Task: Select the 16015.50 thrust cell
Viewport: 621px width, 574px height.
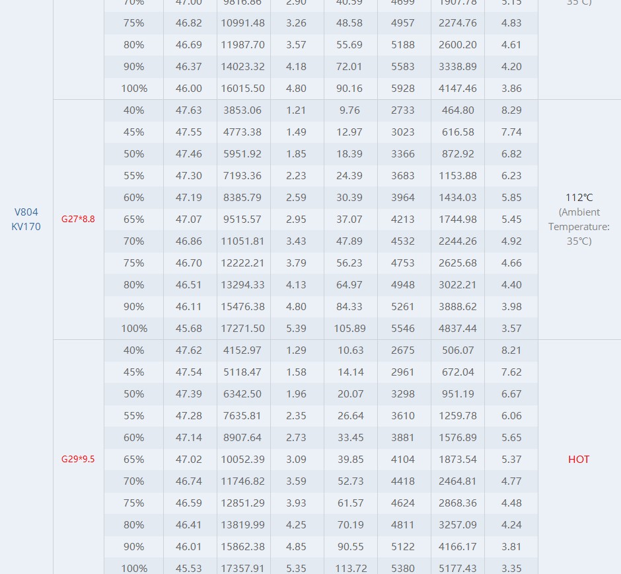Action: pos(244,88)
